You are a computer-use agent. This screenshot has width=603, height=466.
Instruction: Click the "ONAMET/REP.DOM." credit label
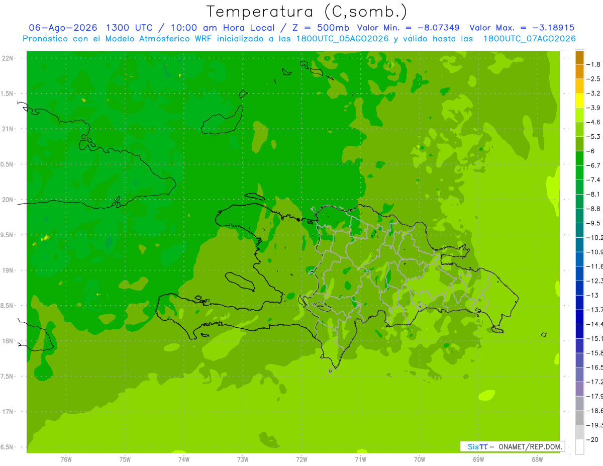click(x=530, y=446)
